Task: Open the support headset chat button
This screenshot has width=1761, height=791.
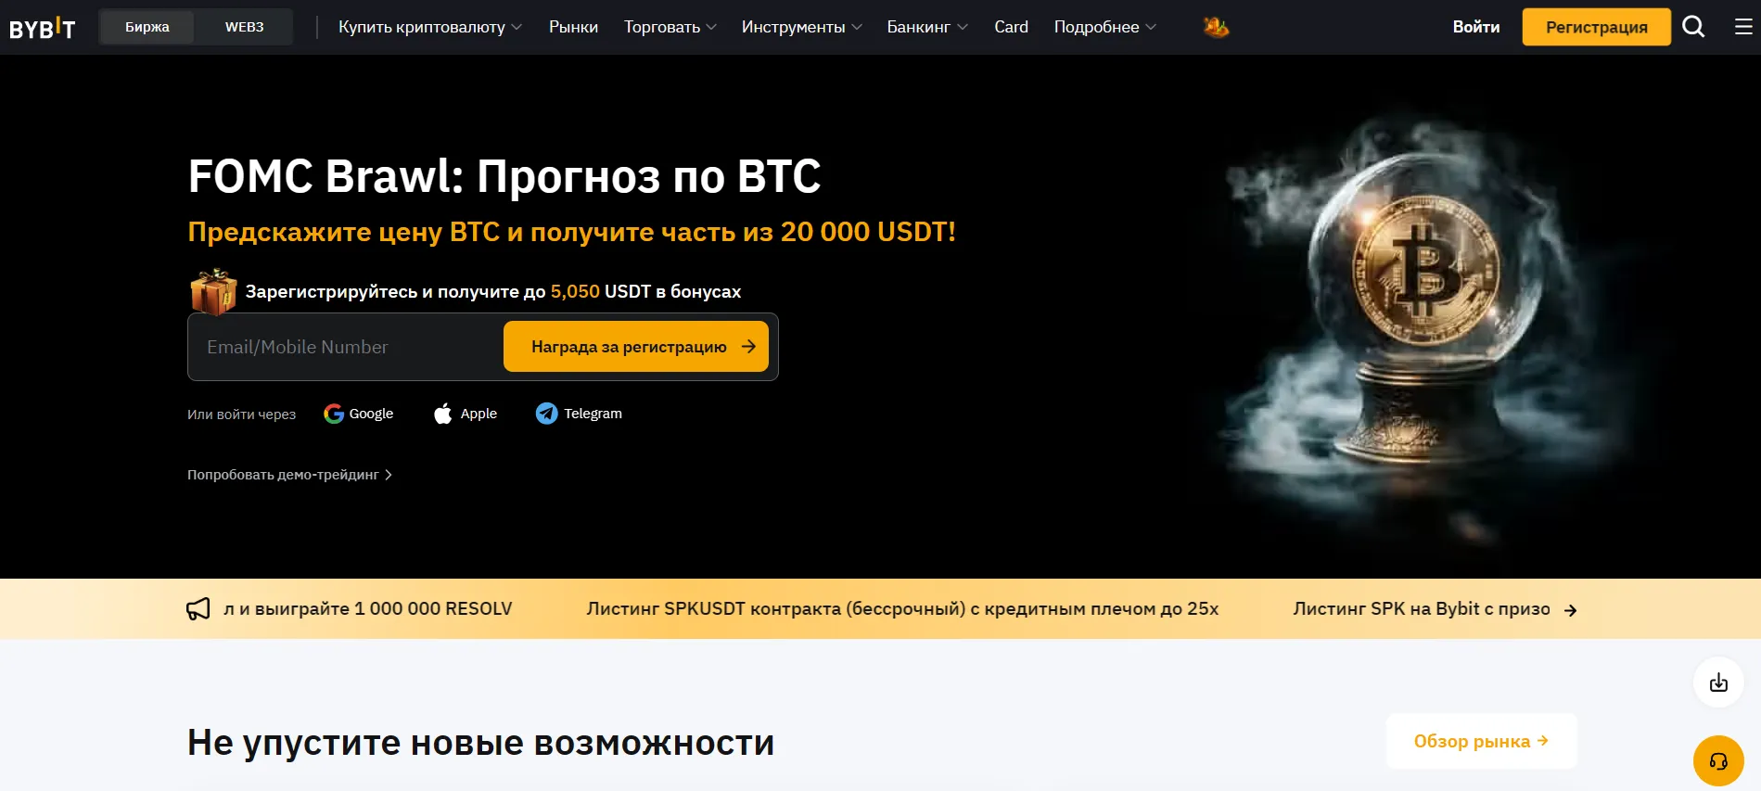Action: (1718, 761)
